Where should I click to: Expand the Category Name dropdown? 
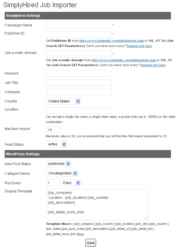coord(62,173)
